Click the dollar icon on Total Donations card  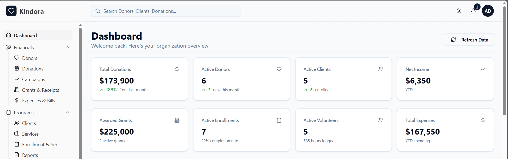click(x=177, y=69)
